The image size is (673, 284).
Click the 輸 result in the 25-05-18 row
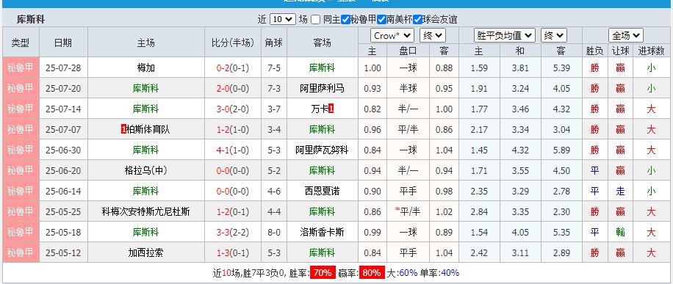click(x=620, y=233)
